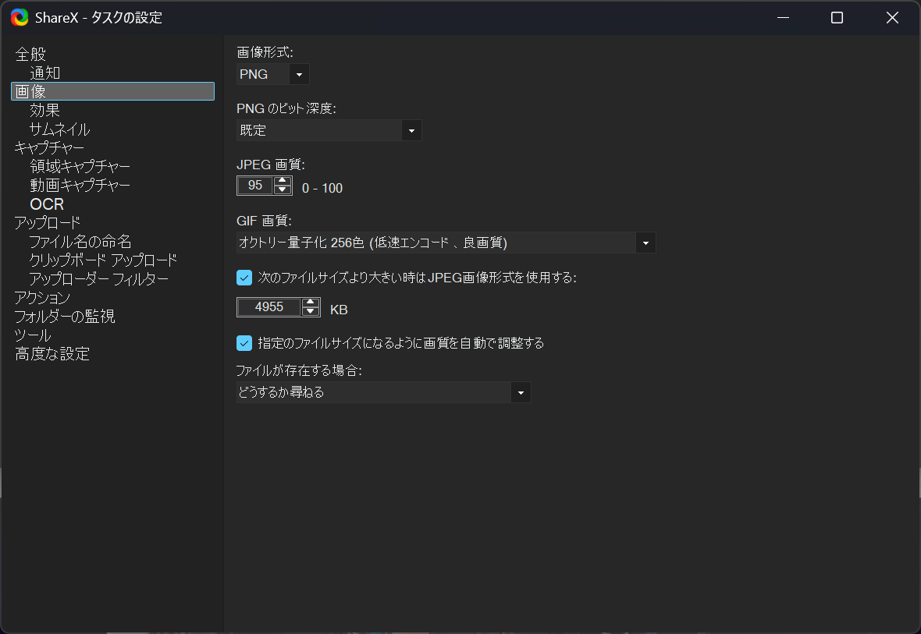Increase file size KB value with up arrow
The image size is (921, 634).
311,303
